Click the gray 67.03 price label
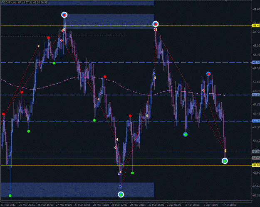The height and width of the screenshot is (207, 260). (x=256, y=151)
